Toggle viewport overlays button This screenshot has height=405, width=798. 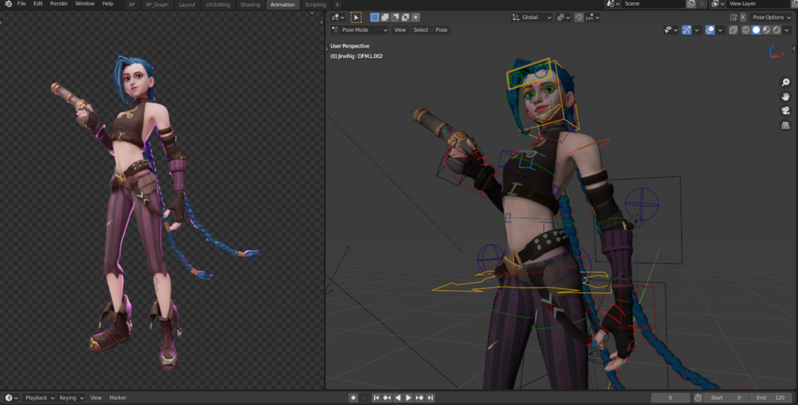coord(710,30)
